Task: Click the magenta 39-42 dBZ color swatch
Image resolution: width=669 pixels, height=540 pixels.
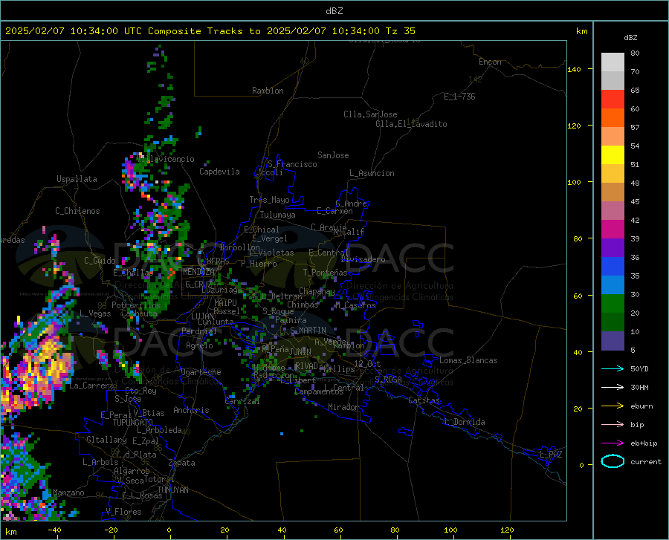Action: tap(613, 230)
